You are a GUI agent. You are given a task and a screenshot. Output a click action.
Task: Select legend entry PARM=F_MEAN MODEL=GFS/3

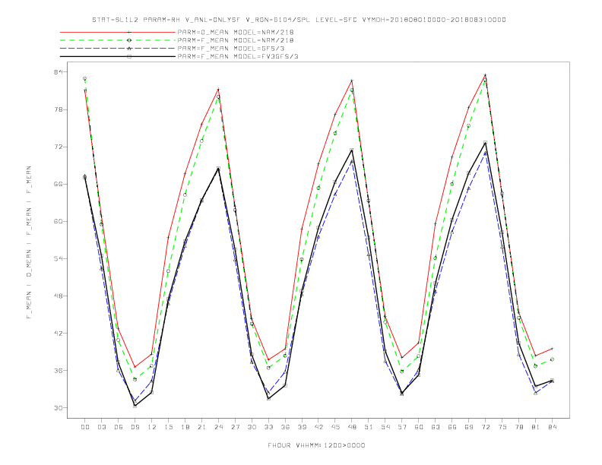click(231, 49)
